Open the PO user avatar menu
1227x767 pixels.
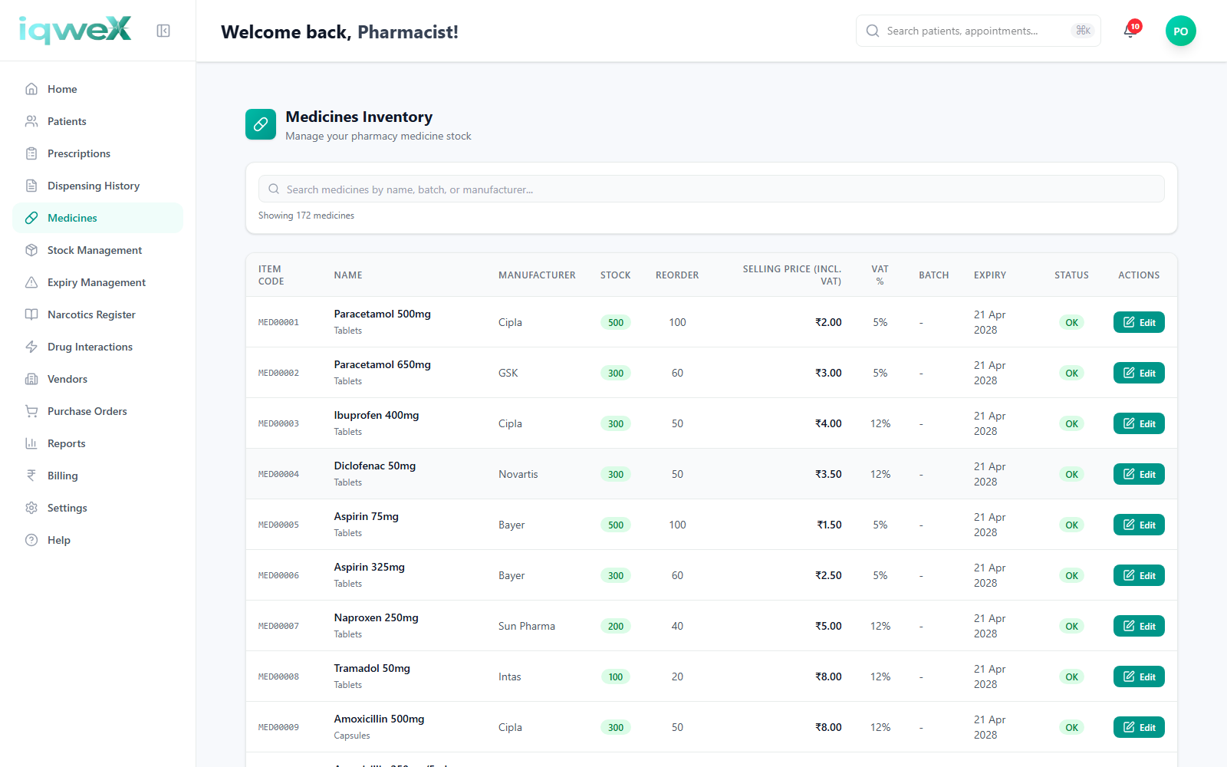1180,31
